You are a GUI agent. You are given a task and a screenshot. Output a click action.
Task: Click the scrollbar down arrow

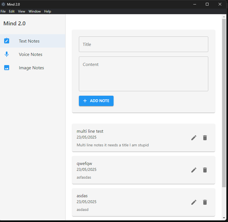pos(224,218)
